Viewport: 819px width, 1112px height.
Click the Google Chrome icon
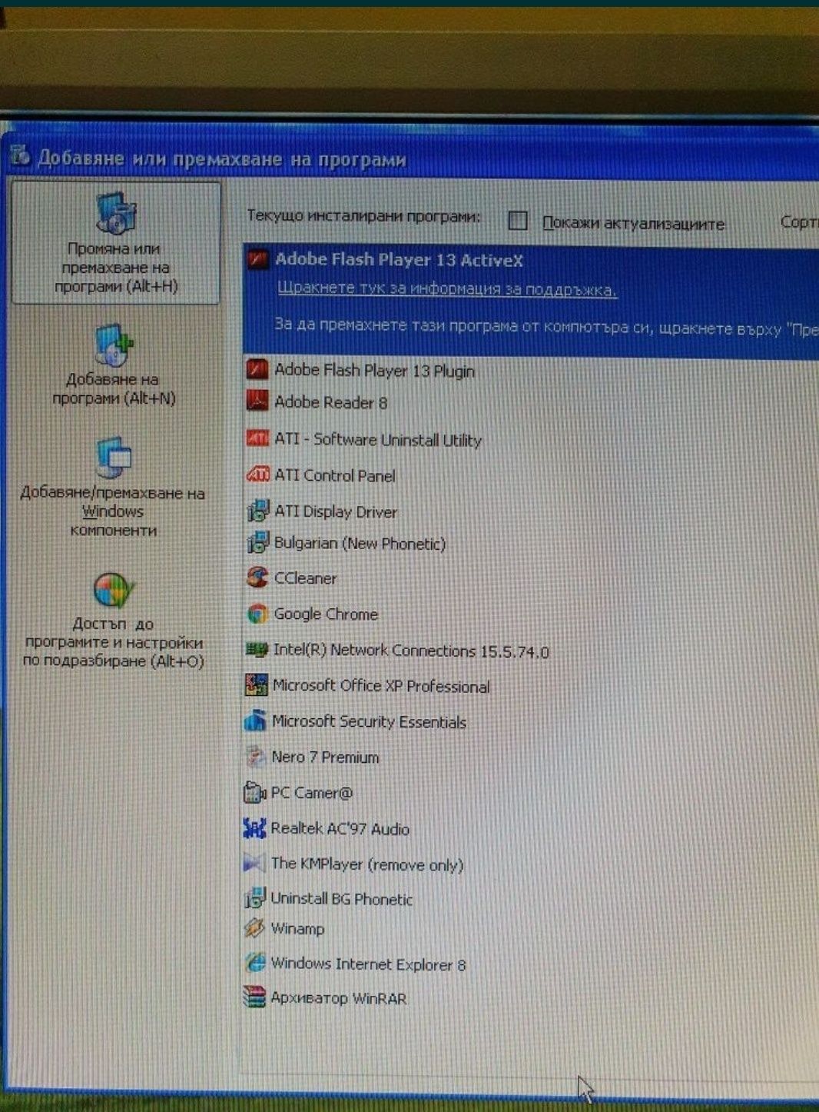(257, 614)
